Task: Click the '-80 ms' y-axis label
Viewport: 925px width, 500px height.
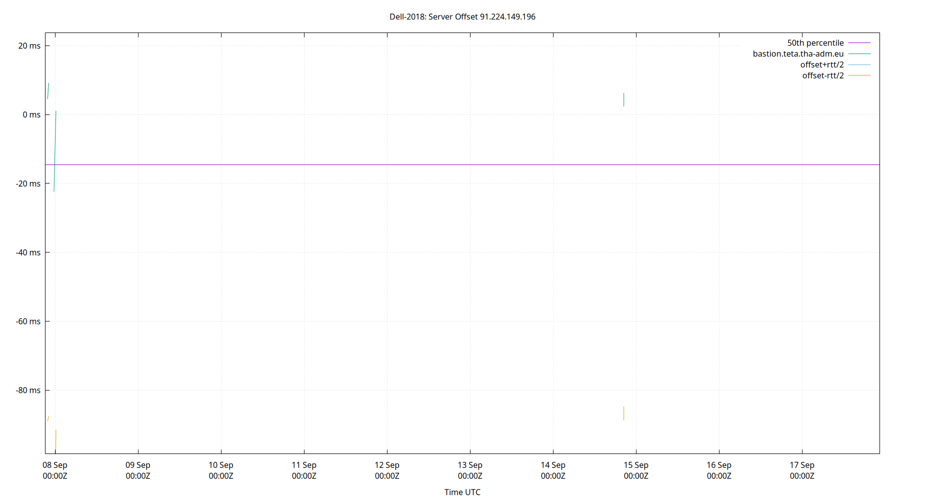Action: pos(28,390)
